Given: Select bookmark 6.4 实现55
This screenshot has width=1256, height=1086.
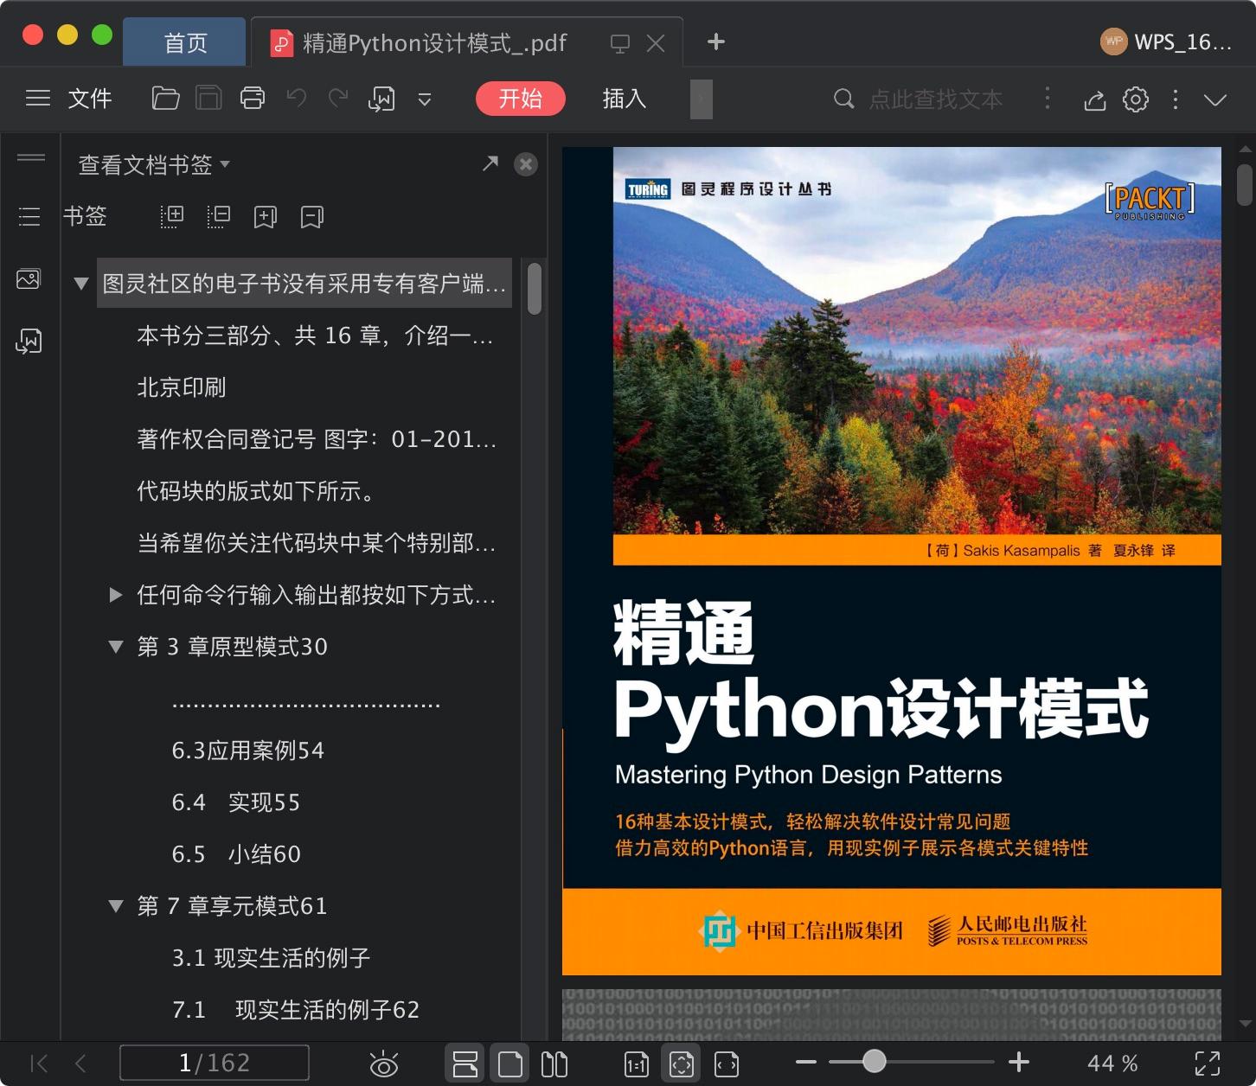Looking at the screenshot, I should pos(236,802).
